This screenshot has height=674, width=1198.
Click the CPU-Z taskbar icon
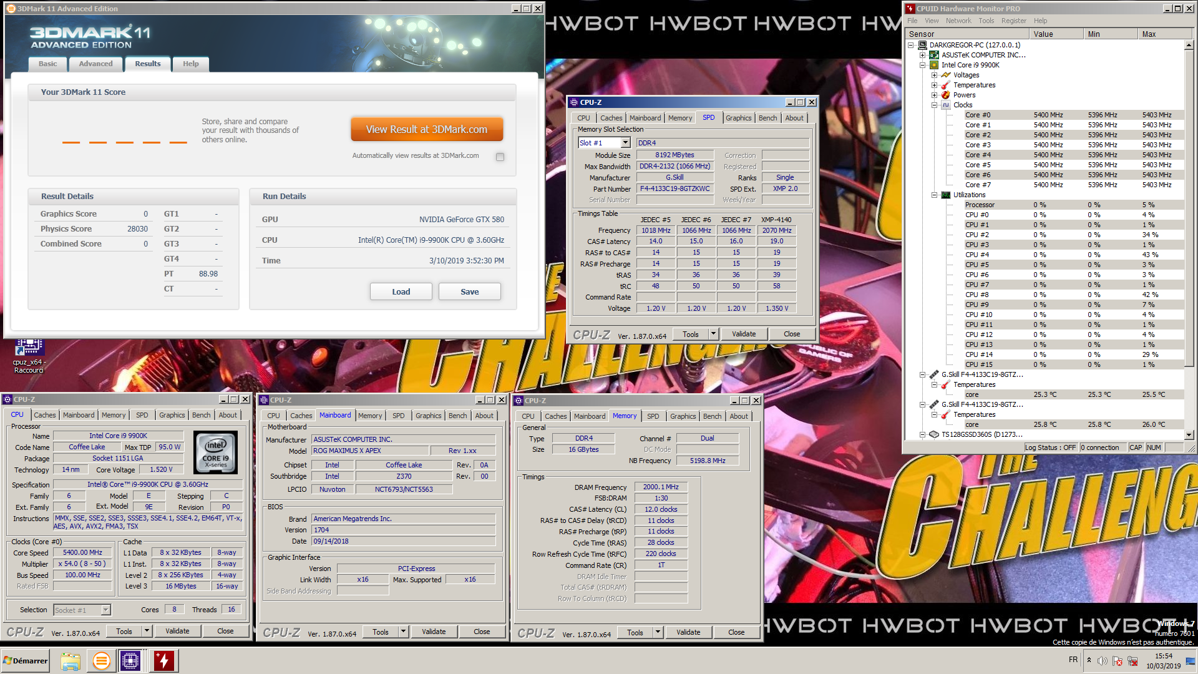point(130,661)
